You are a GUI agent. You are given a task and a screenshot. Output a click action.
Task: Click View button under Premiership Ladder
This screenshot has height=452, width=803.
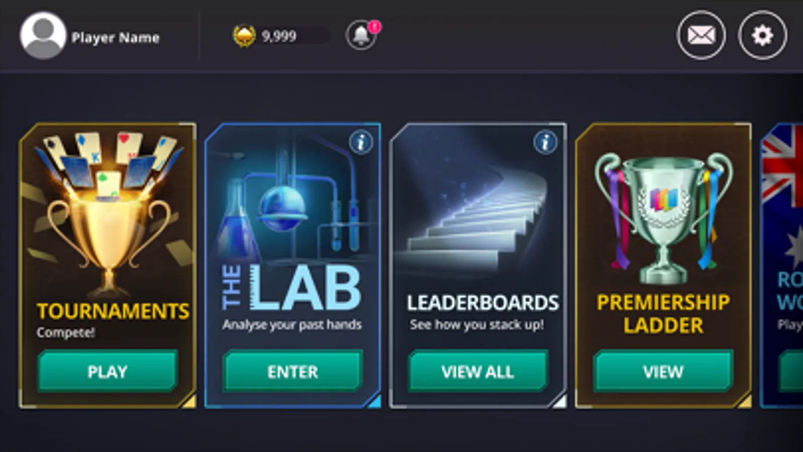pos(663,372)
